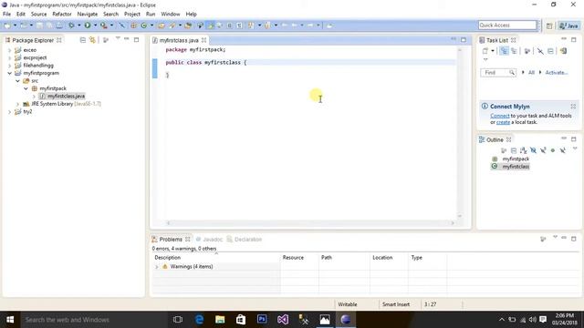Open Microsoft Edge from the taskbar

[x=199, y=320]
